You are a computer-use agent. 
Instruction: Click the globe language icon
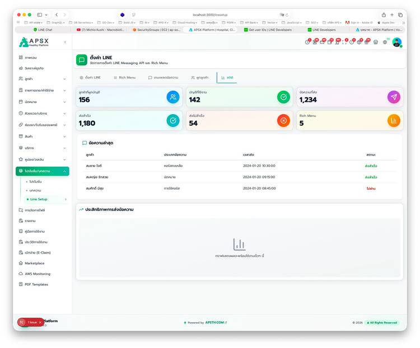point(385,42)
